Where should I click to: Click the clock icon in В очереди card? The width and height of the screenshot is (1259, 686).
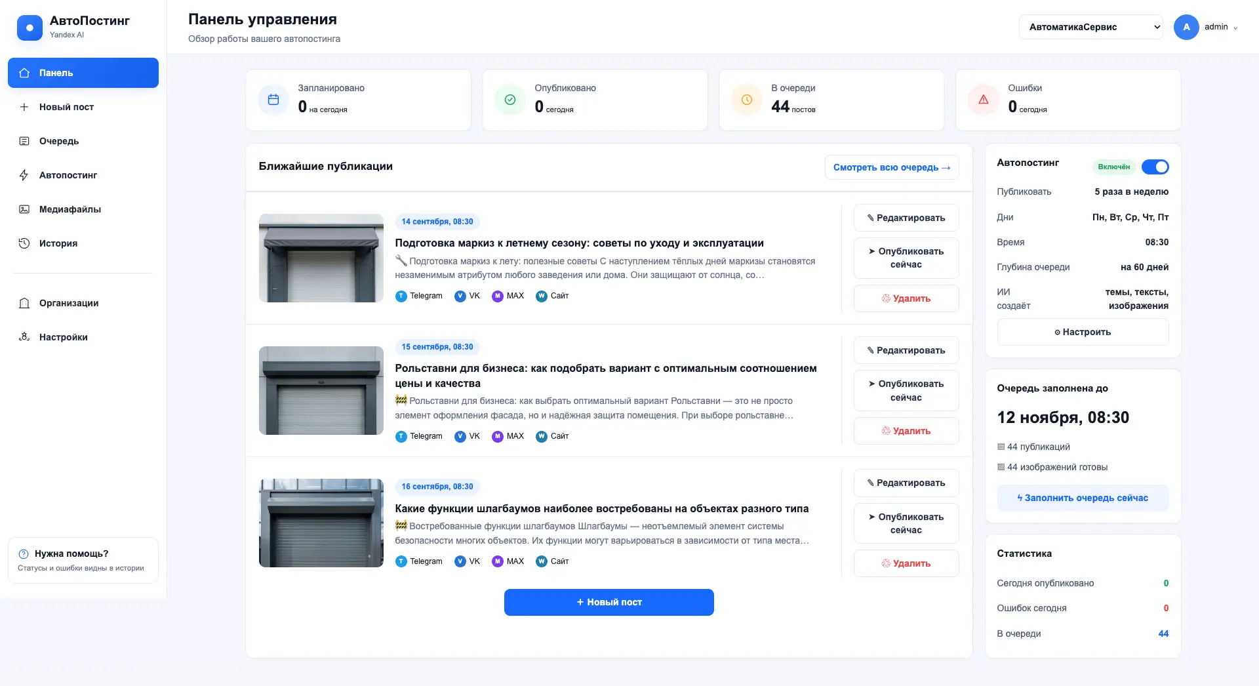click(747, 100)
